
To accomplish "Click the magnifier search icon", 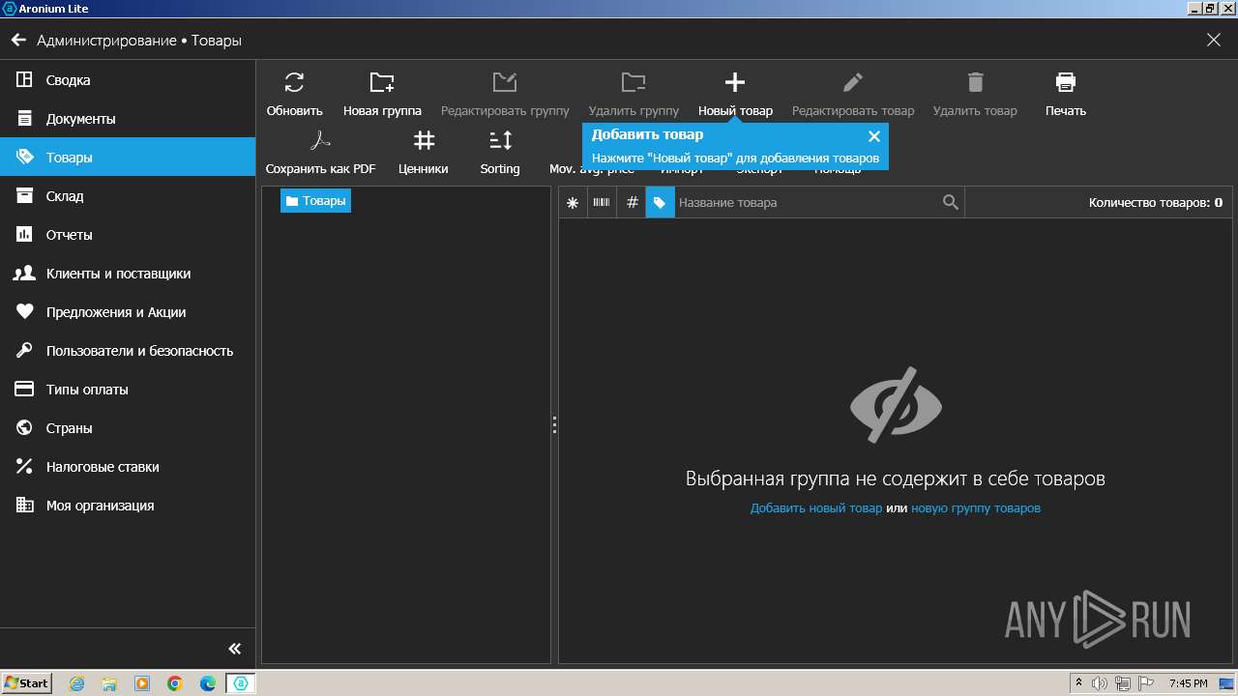I will pyautogui.click(x=951, y=203).
